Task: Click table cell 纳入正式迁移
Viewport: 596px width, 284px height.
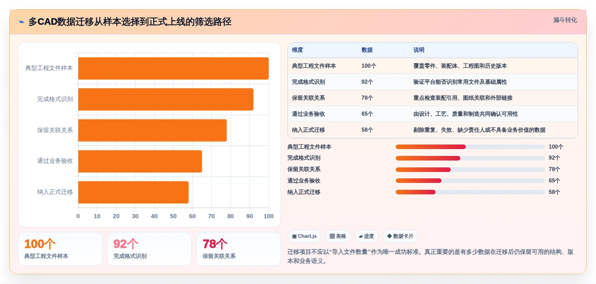Action: (x=309, y=130)
